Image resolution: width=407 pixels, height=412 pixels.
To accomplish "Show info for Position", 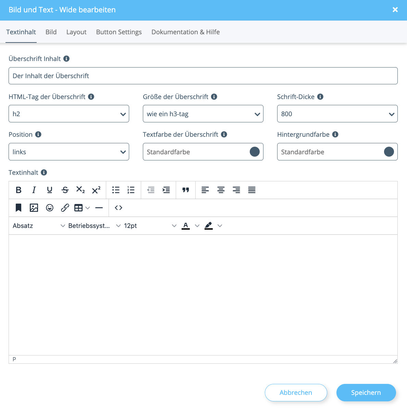I will point(38,134).
